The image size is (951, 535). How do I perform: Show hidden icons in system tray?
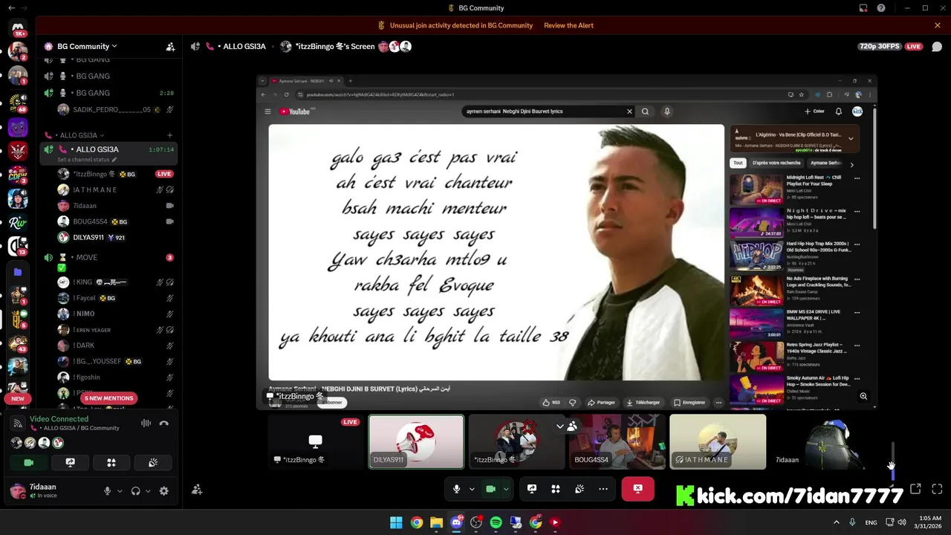coord(836,522)
